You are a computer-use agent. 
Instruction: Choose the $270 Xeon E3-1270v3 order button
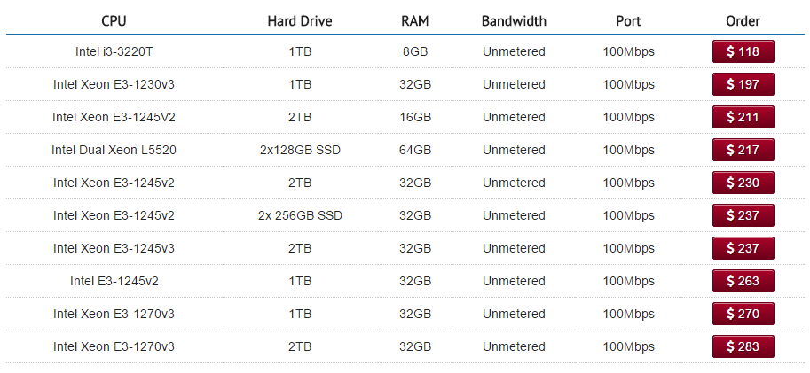point(743,314)
